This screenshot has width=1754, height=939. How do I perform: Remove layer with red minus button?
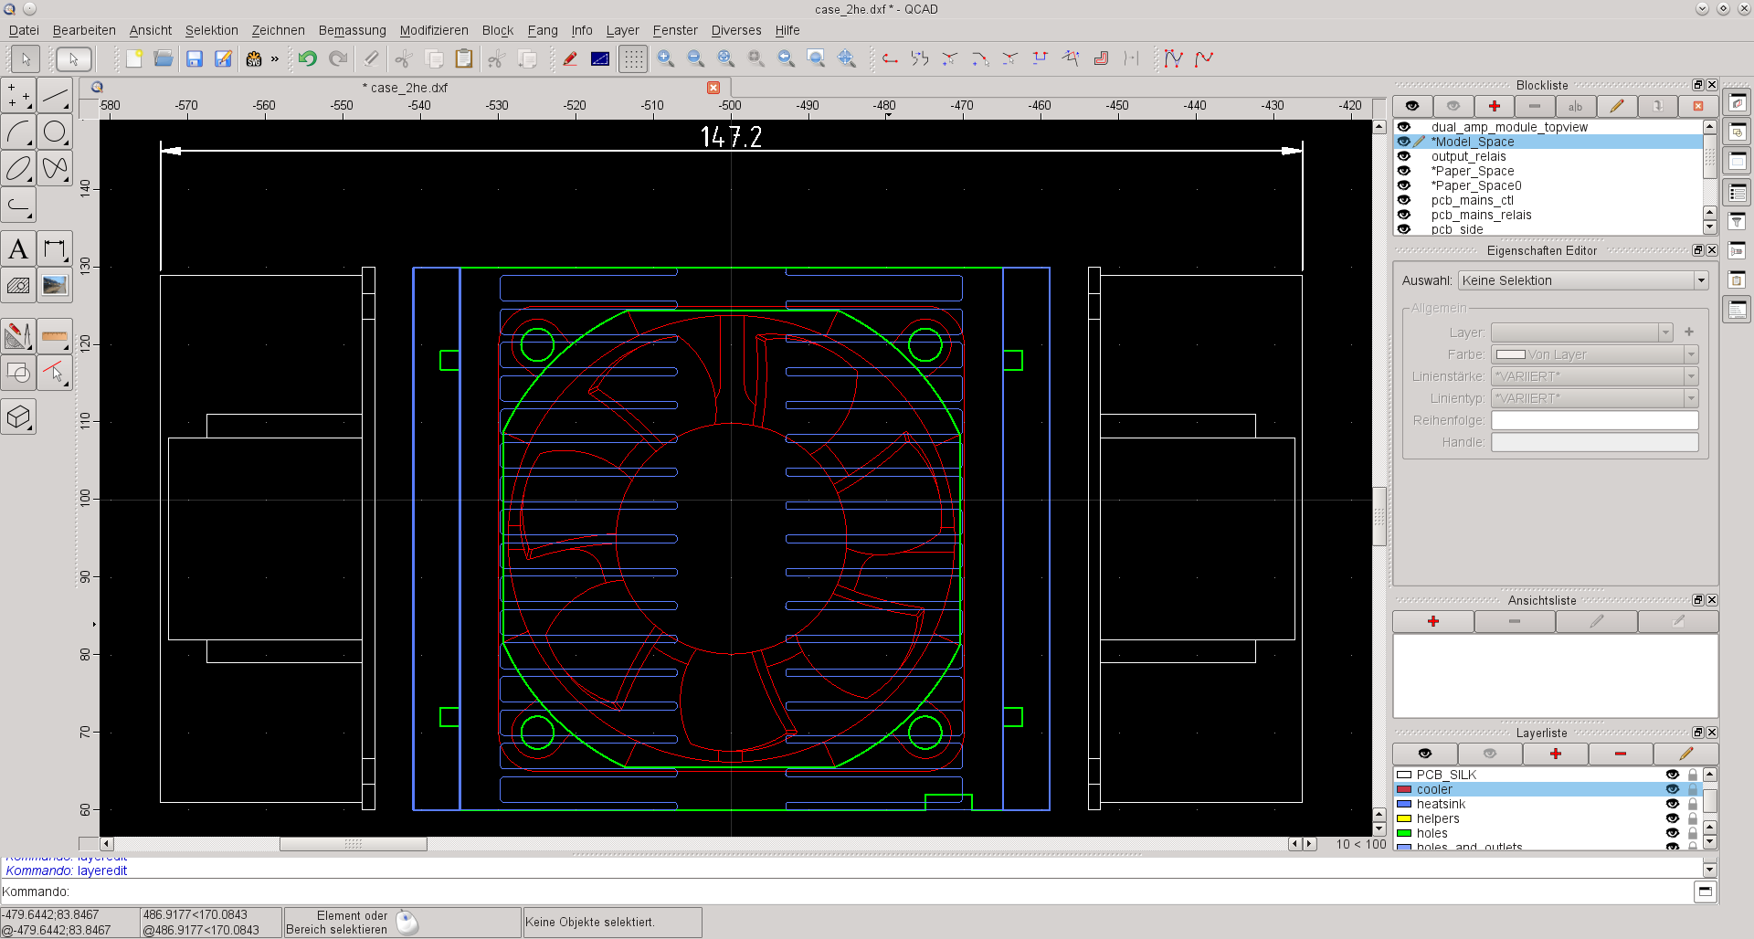(x=1621, y=754)
